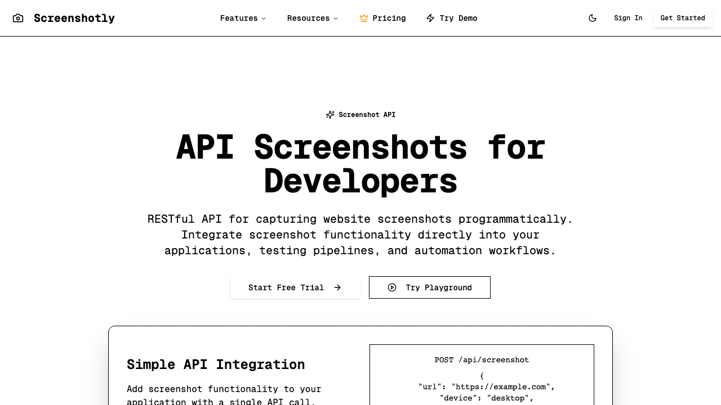
Task: Click the sparkle icon beside Screenshot API
Action: pyautogui.click(x=330, y=115)
